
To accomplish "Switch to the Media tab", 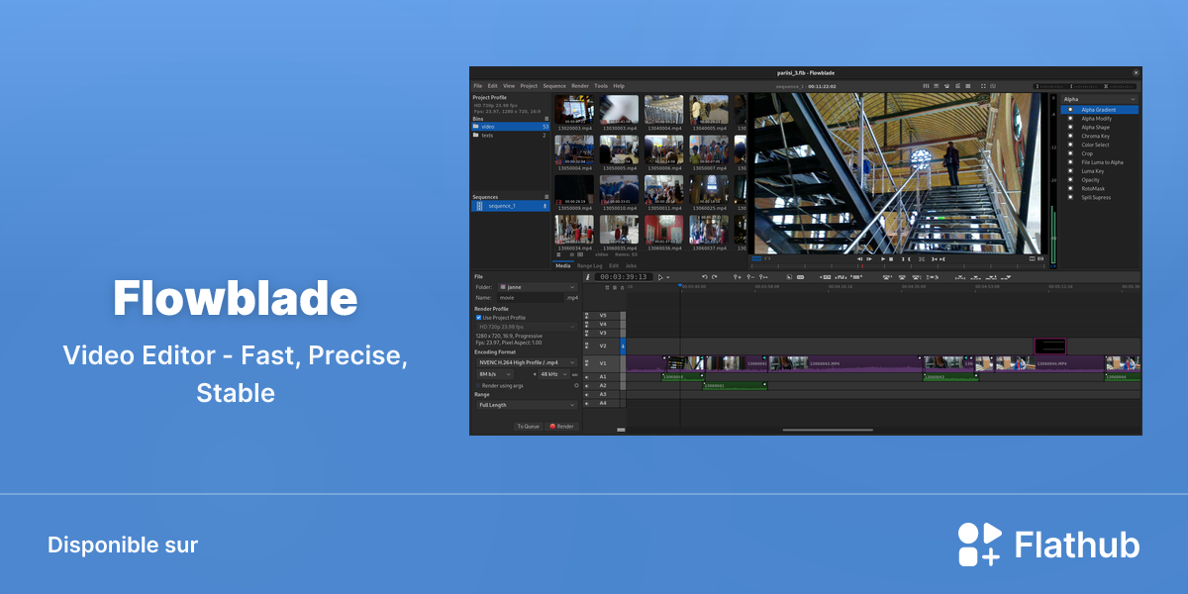I will click(x=563, y=265).
